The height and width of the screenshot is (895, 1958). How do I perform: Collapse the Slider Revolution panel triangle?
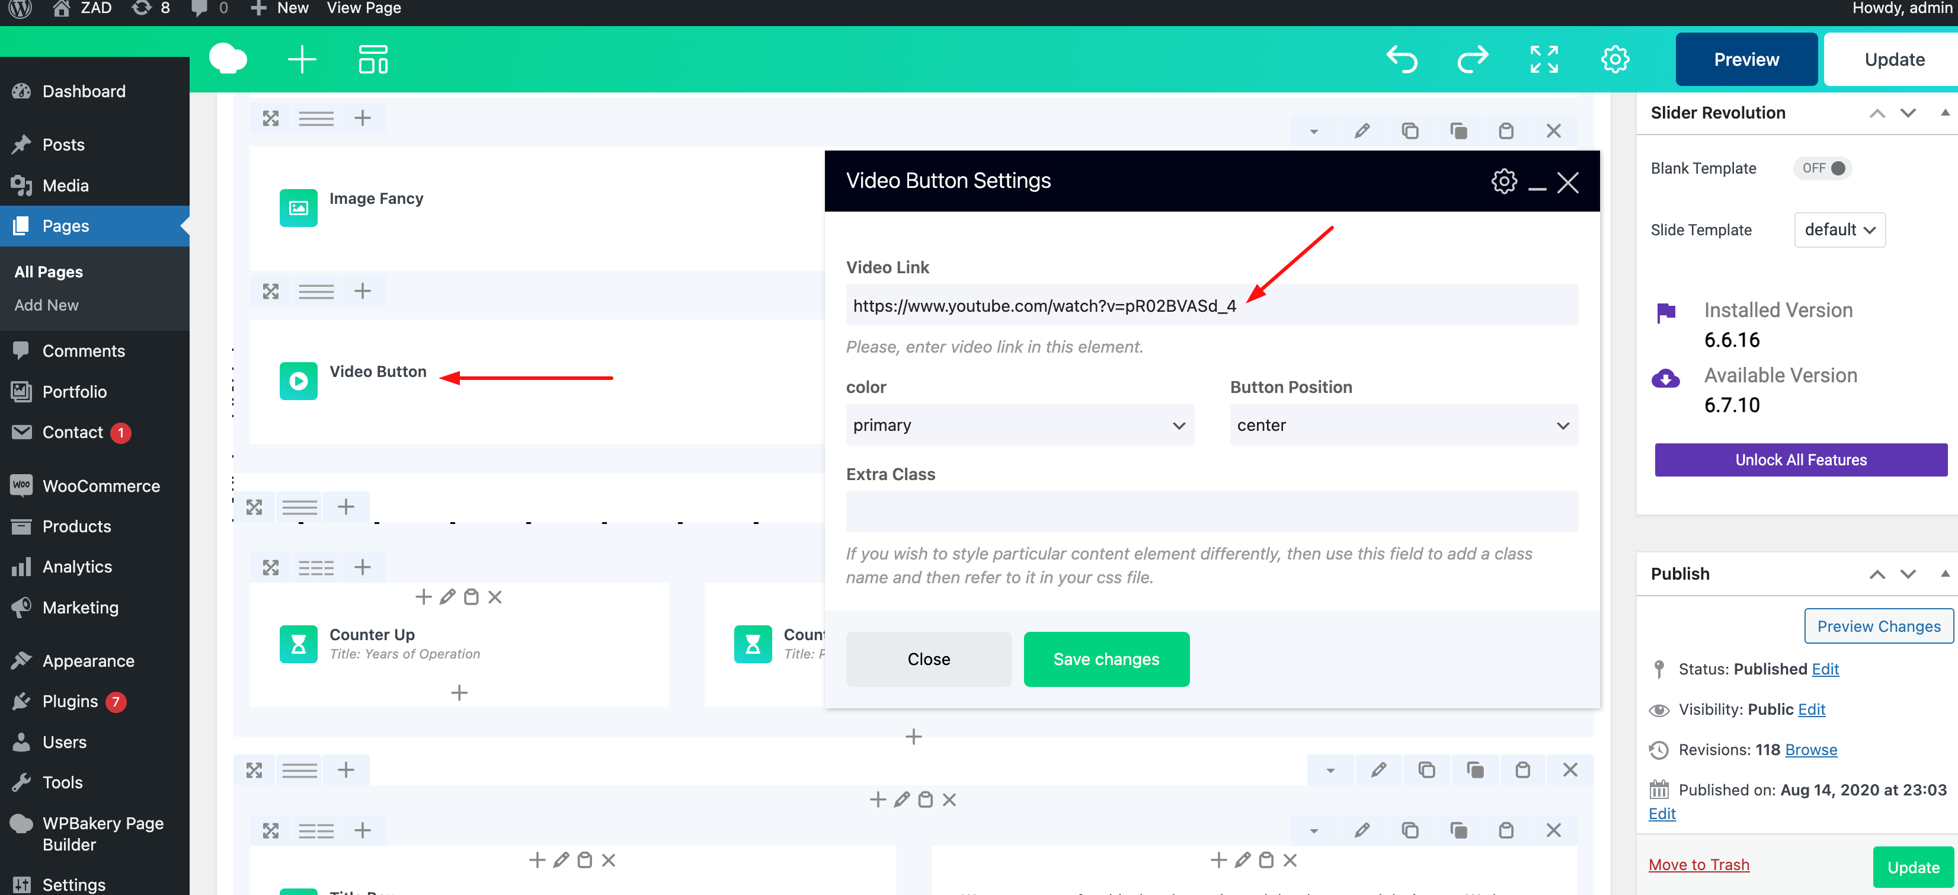coord(1944,113)
